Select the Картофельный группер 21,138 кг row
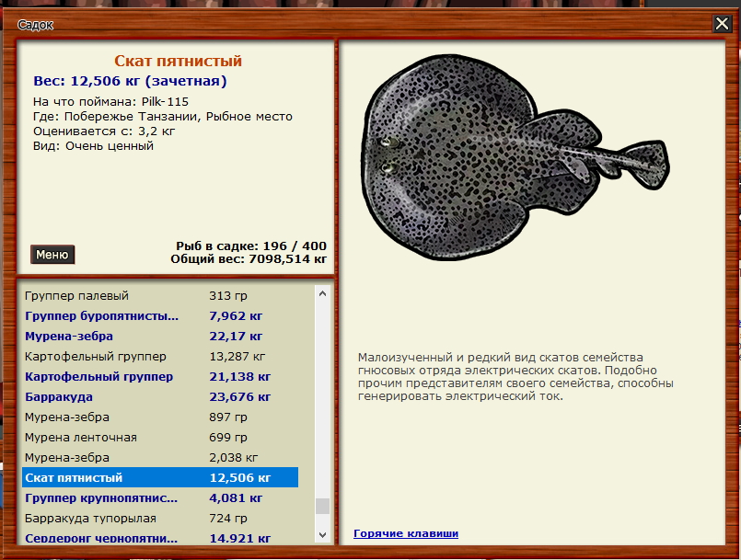The height and width of the screenshot is (560, 741). [x=160, y=377]
